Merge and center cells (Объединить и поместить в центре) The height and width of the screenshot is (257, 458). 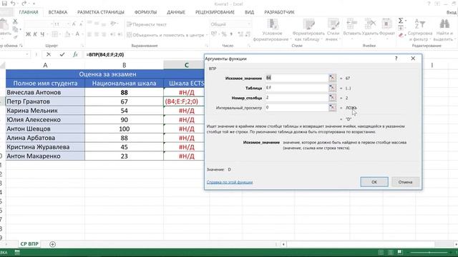coord(165,35)
